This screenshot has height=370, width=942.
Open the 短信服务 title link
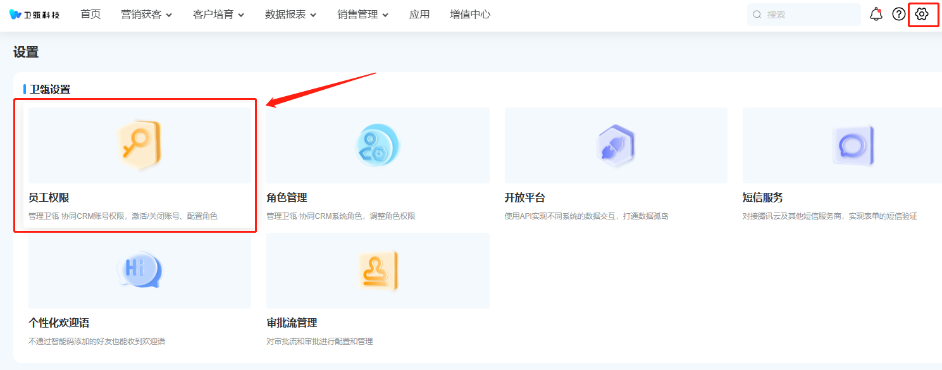pos(762,198)
